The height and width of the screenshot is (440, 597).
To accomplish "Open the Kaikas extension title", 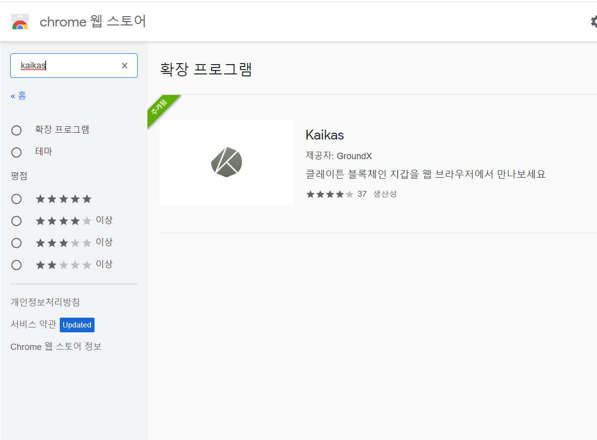I will (x=325, y=135).
